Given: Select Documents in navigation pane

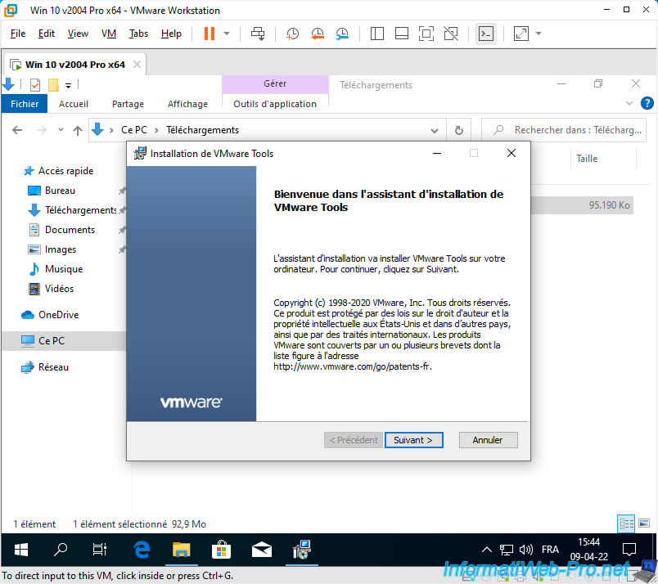Looking at the screenshot, I should click(70, 230).
